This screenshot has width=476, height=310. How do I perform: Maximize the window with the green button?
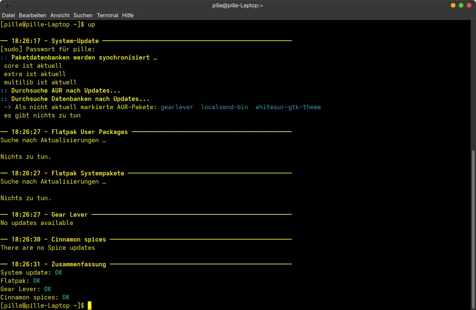[461, 5]
